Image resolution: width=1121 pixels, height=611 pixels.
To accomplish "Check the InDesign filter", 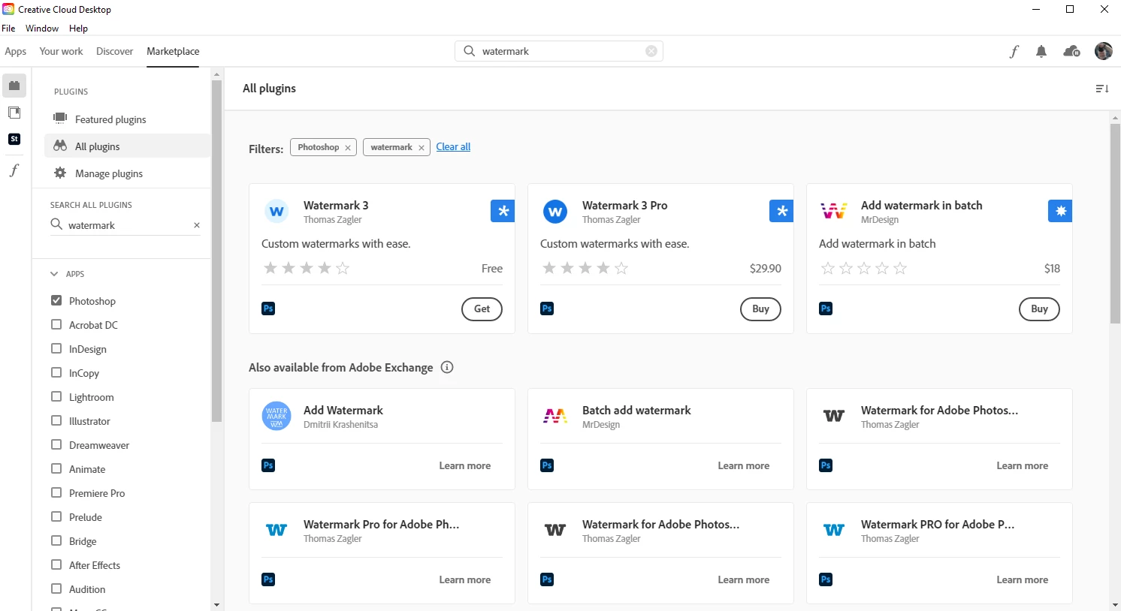I will (56, 348).
